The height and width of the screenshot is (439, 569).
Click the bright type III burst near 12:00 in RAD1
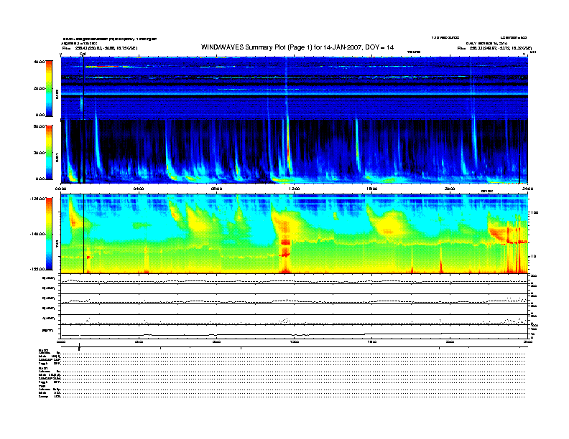click(288, 148)
